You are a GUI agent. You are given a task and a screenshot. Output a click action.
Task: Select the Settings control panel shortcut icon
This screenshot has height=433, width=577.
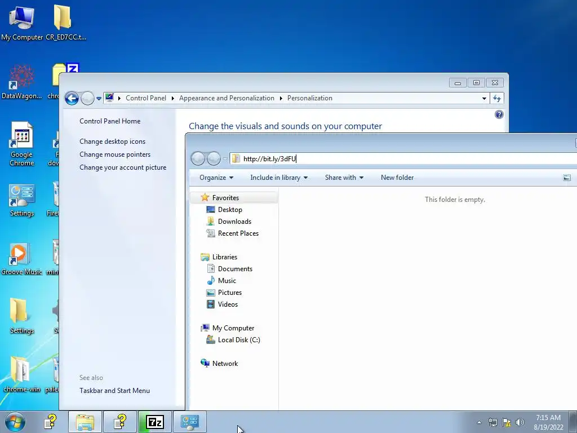click(21, 201)
